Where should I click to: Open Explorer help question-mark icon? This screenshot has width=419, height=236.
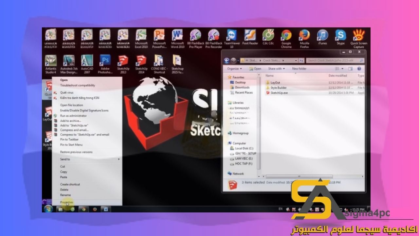(x=359, y=69)
